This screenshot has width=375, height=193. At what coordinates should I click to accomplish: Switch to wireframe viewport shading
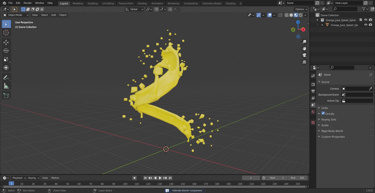click(287, 15)
